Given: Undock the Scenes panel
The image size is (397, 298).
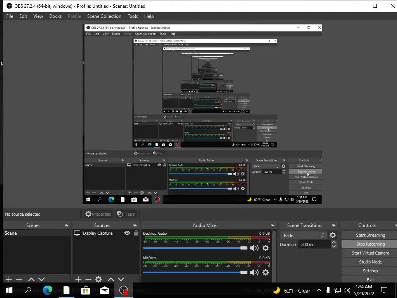Looking at the screenshot, I should [x=66, y=225].
